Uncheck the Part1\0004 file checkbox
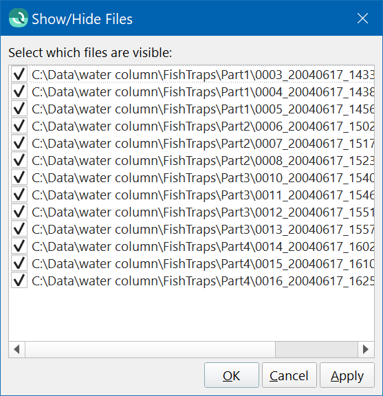Screen dimensions: 383x396 point(19,91)
